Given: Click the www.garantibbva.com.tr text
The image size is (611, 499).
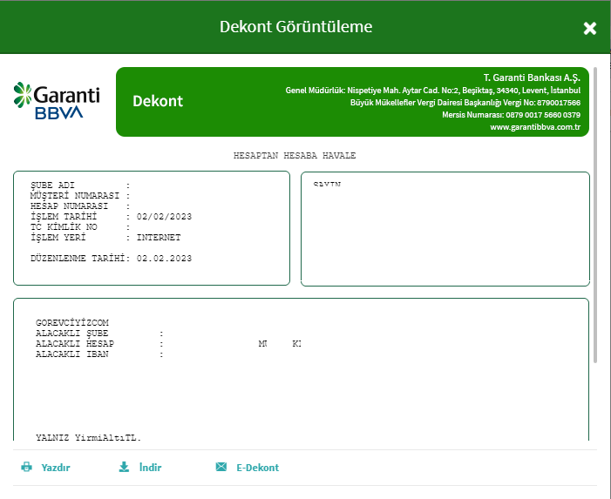Looking at the screenshot, I should 535,127.
